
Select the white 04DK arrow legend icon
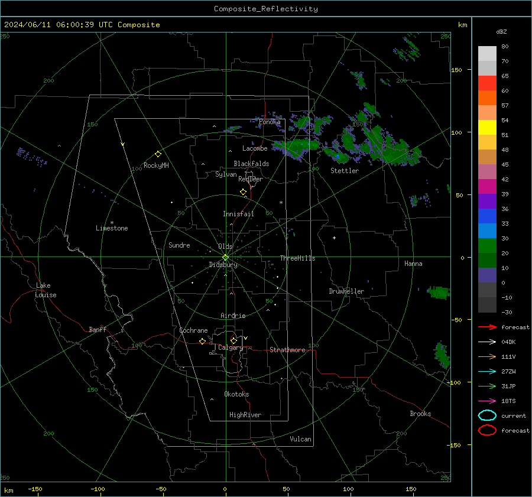coord(487,342)
